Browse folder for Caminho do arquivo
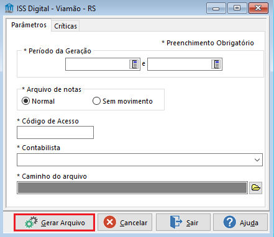Viewport: 274px width, 237px height. point(255,188)
